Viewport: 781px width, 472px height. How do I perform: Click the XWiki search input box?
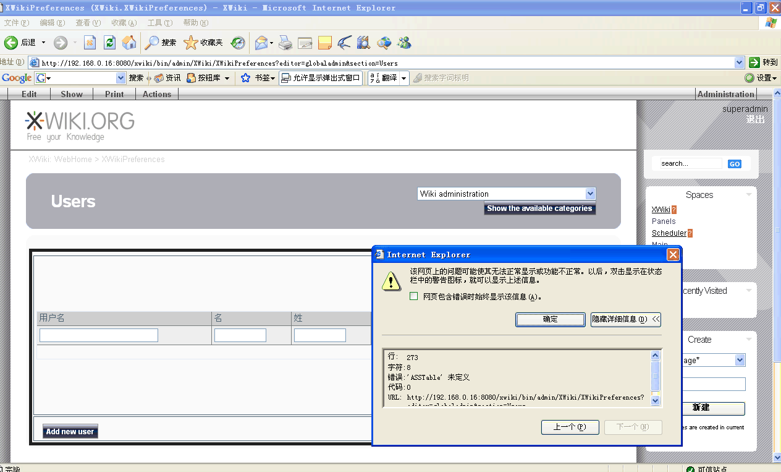pos(690,163)
